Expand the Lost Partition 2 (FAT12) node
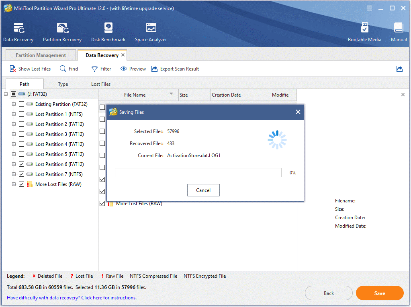This screenshot has height=307, width=411. point(14,124)
